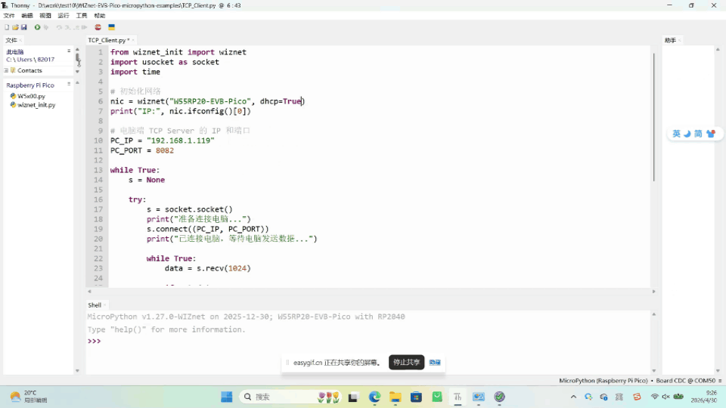Run the current script with the green play icon
The width and height of the screenshot is (726, 408).
(38, 27)
